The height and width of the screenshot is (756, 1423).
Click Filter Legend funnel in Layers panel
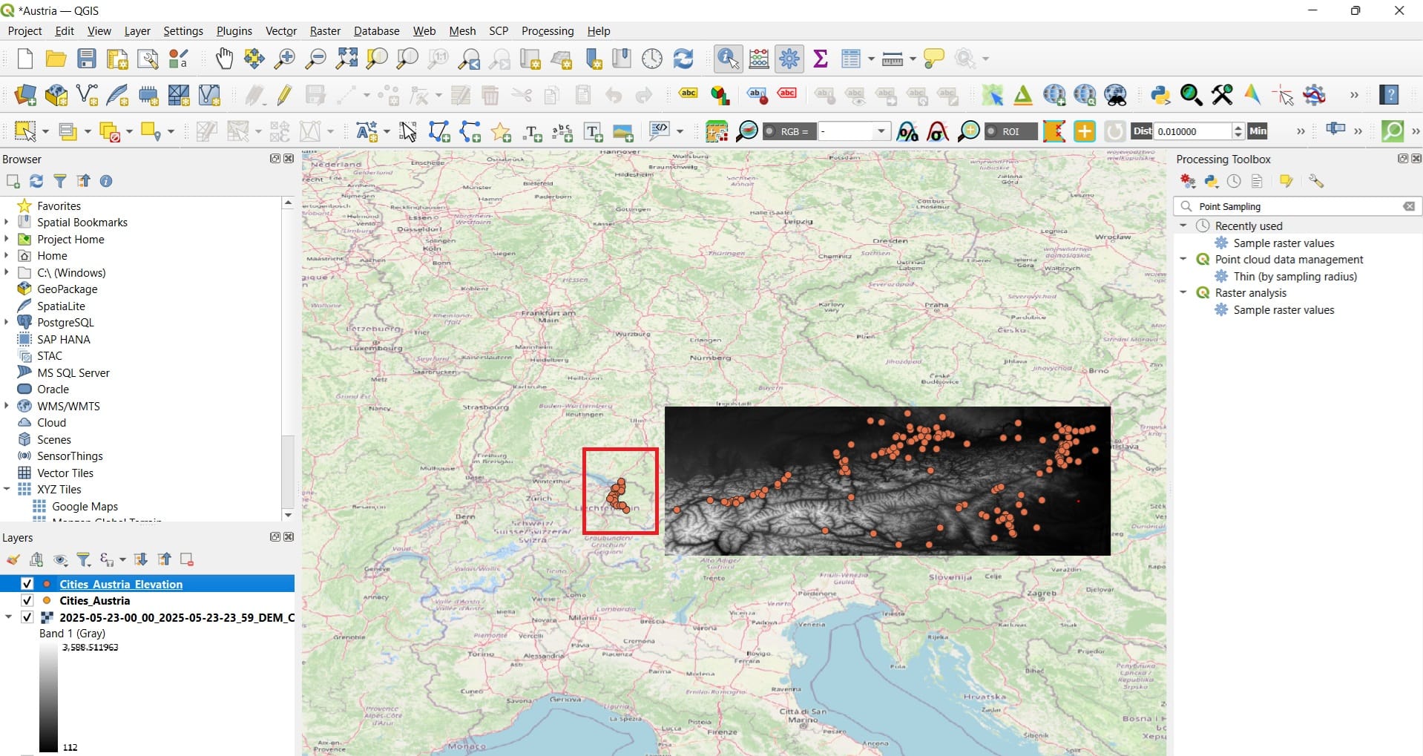[84, 559]
